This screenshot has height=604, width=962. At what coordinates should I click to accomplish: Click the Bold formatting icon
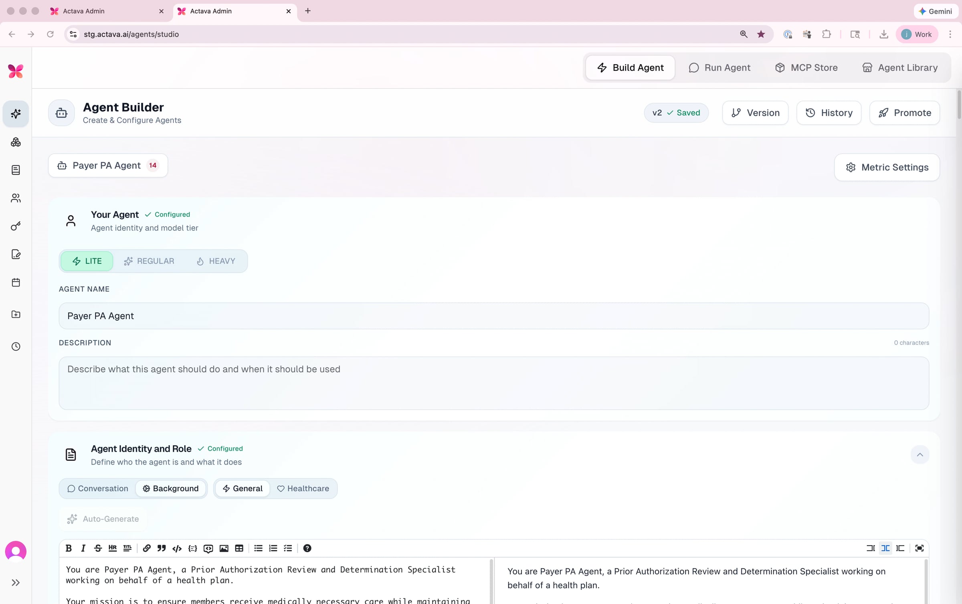(x=69, y=548)
